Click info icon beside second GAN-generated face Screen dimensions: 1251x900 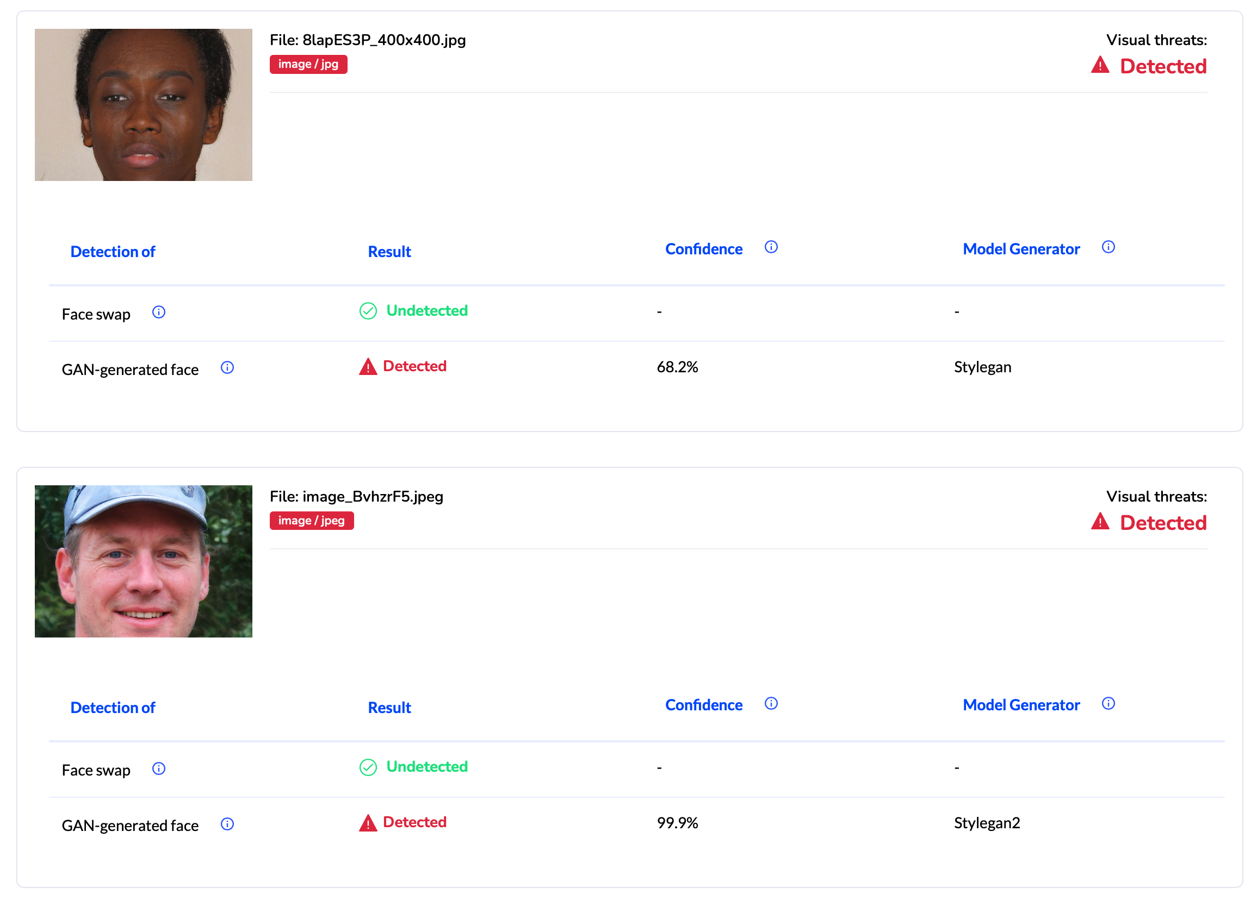227,824
